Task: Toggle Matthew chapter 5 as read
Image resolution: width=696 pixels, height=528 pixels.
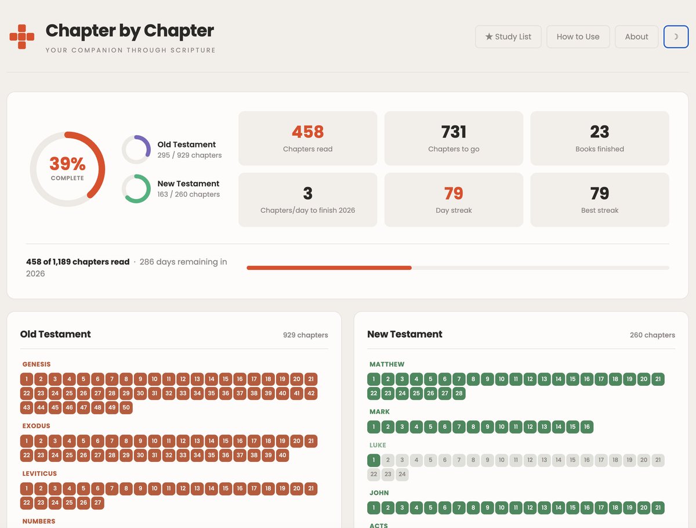Action: click(x=430, y=379)
